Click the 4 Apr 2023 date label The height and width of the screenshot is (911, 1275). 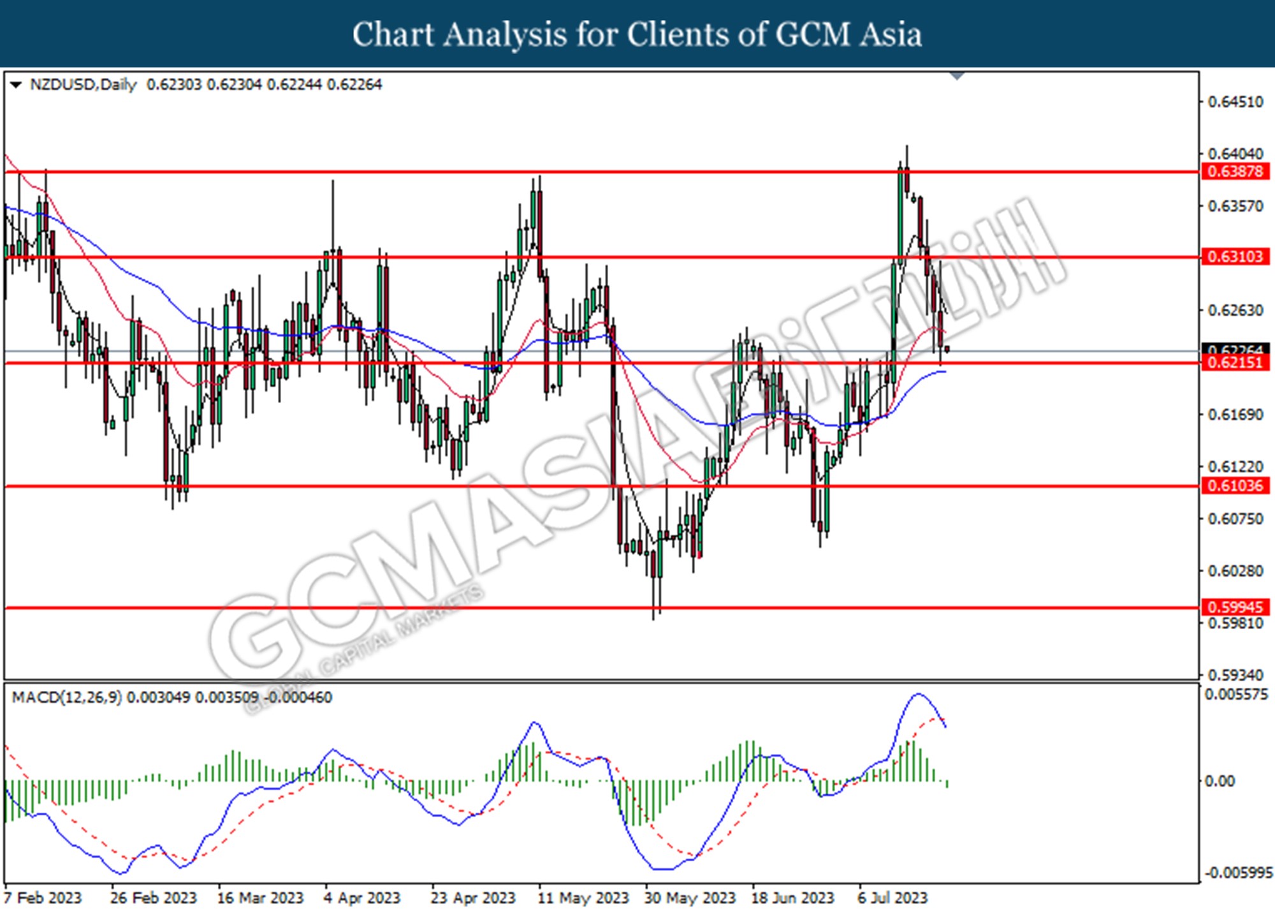362,898
